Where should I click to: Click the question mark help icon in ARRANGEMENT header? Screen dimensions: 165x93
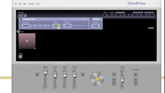point(87,19)
